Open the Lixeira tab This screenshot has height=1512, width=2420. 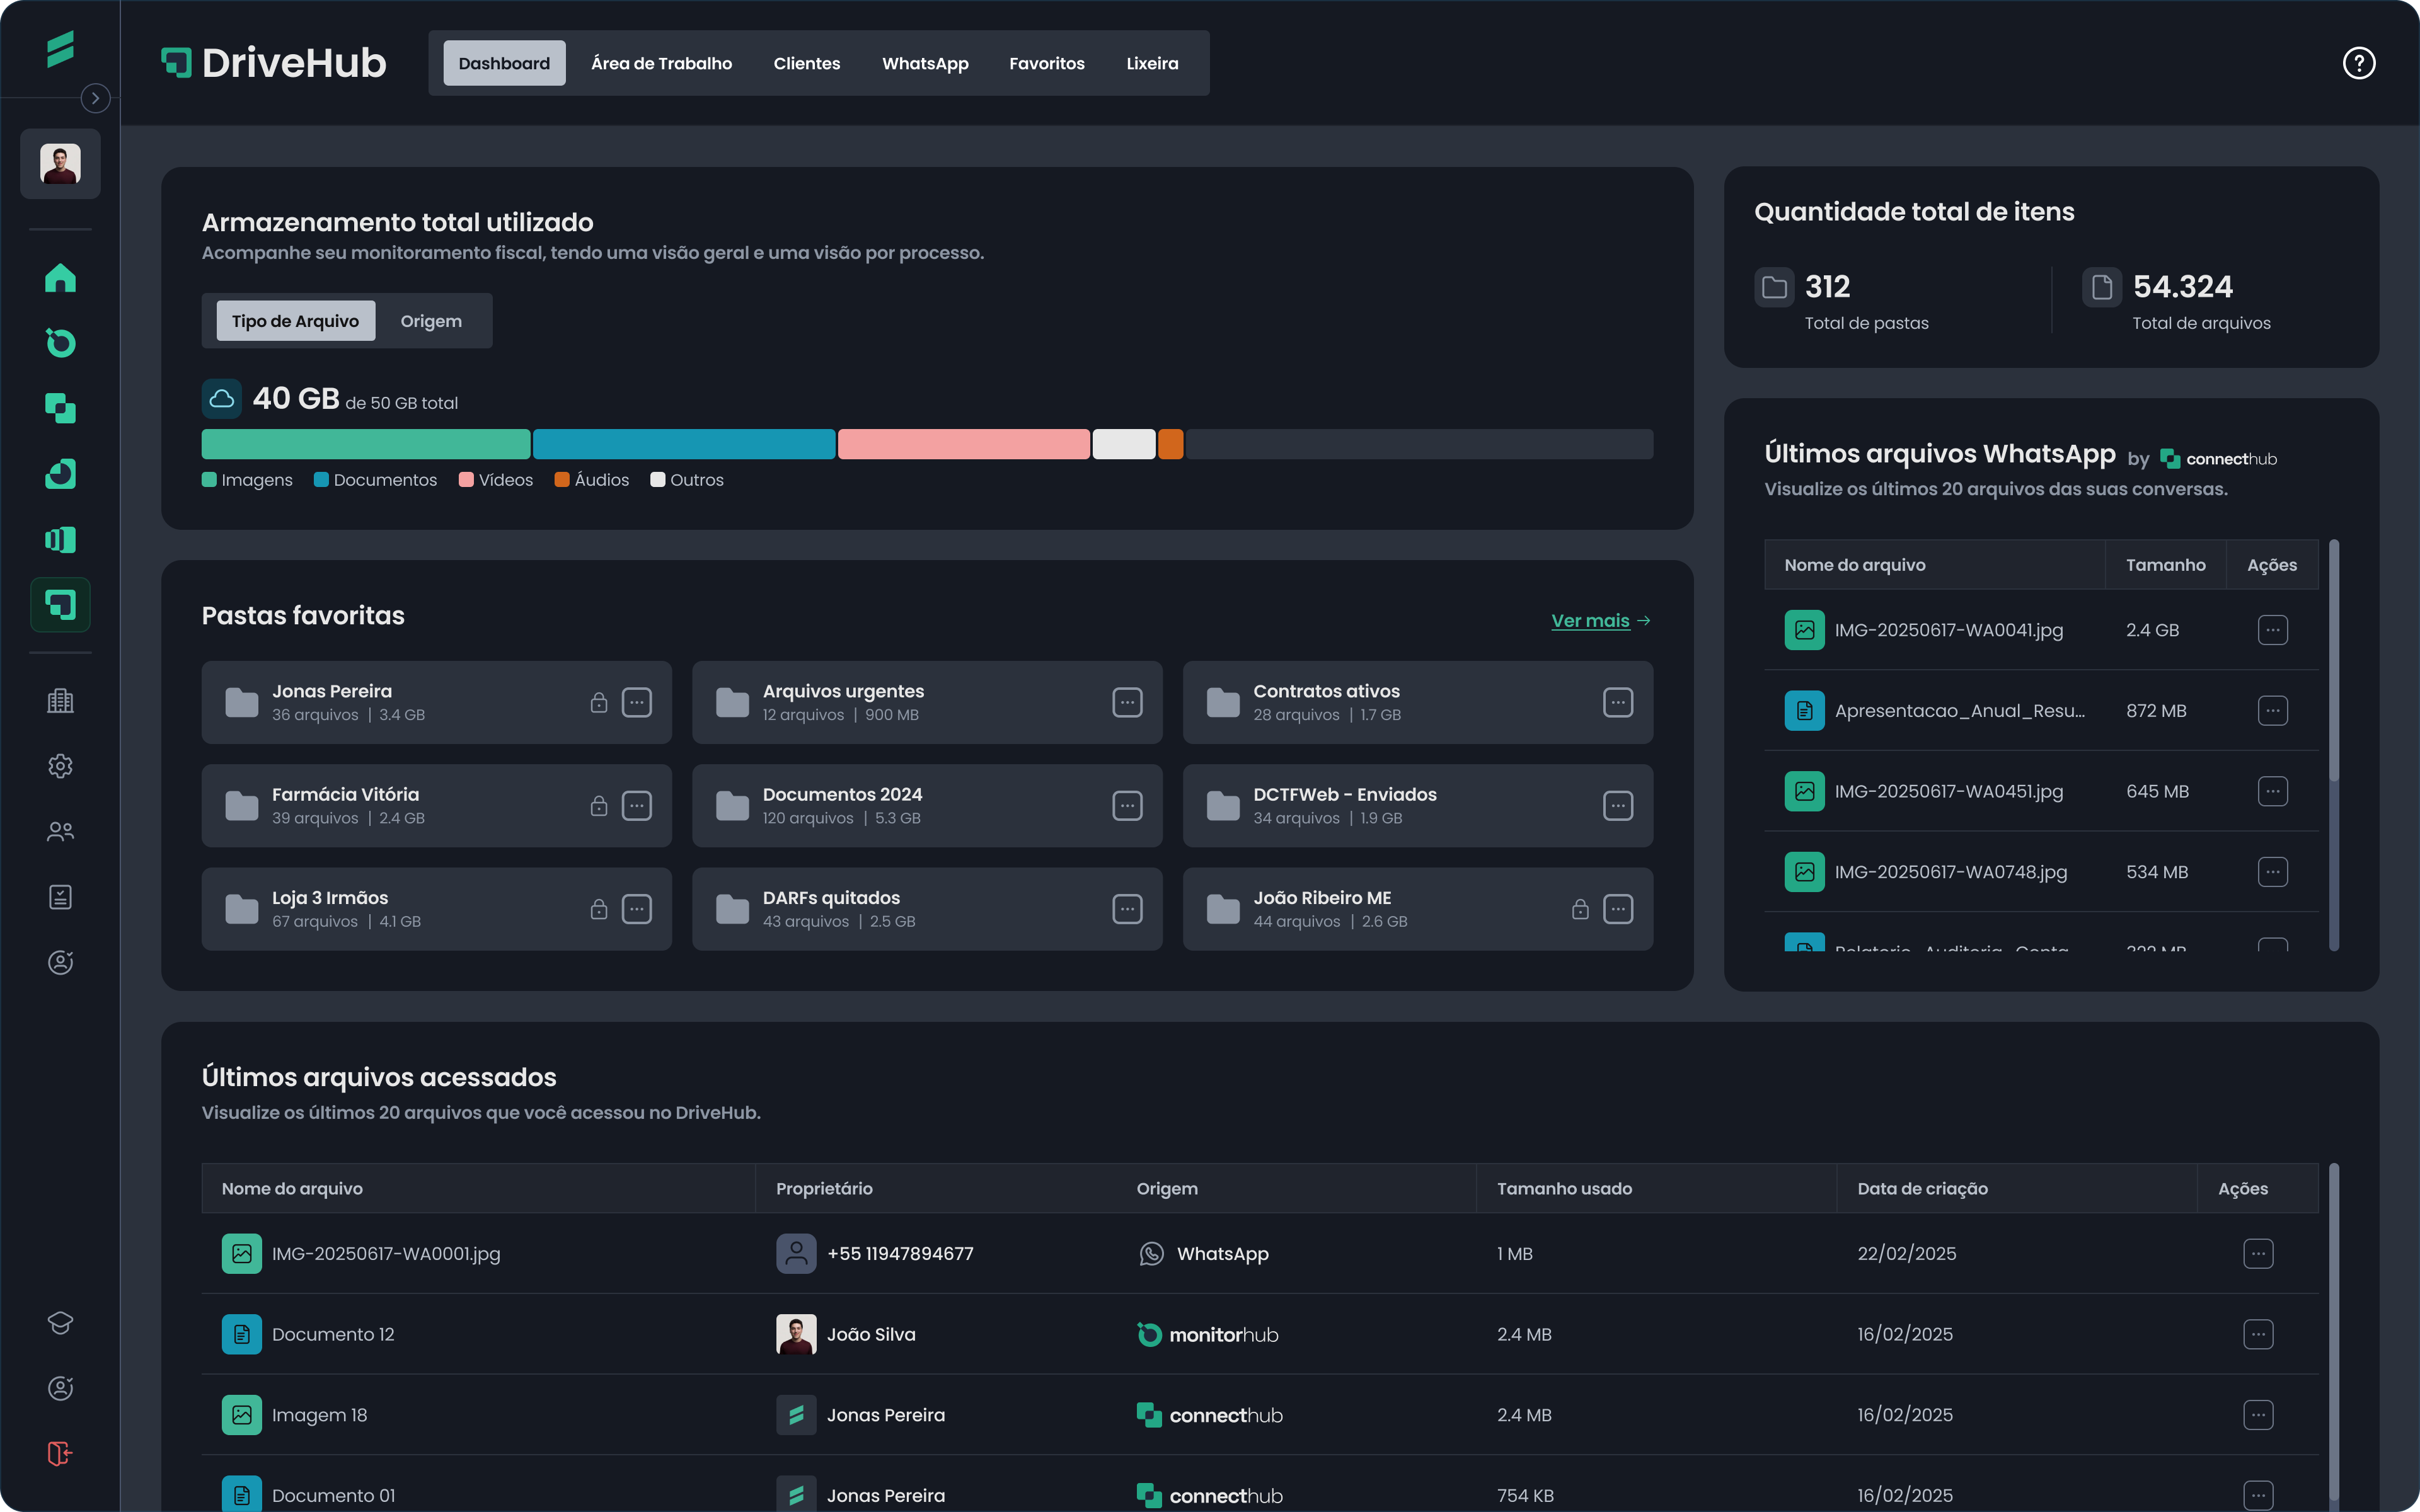[x=1152, y=63]
